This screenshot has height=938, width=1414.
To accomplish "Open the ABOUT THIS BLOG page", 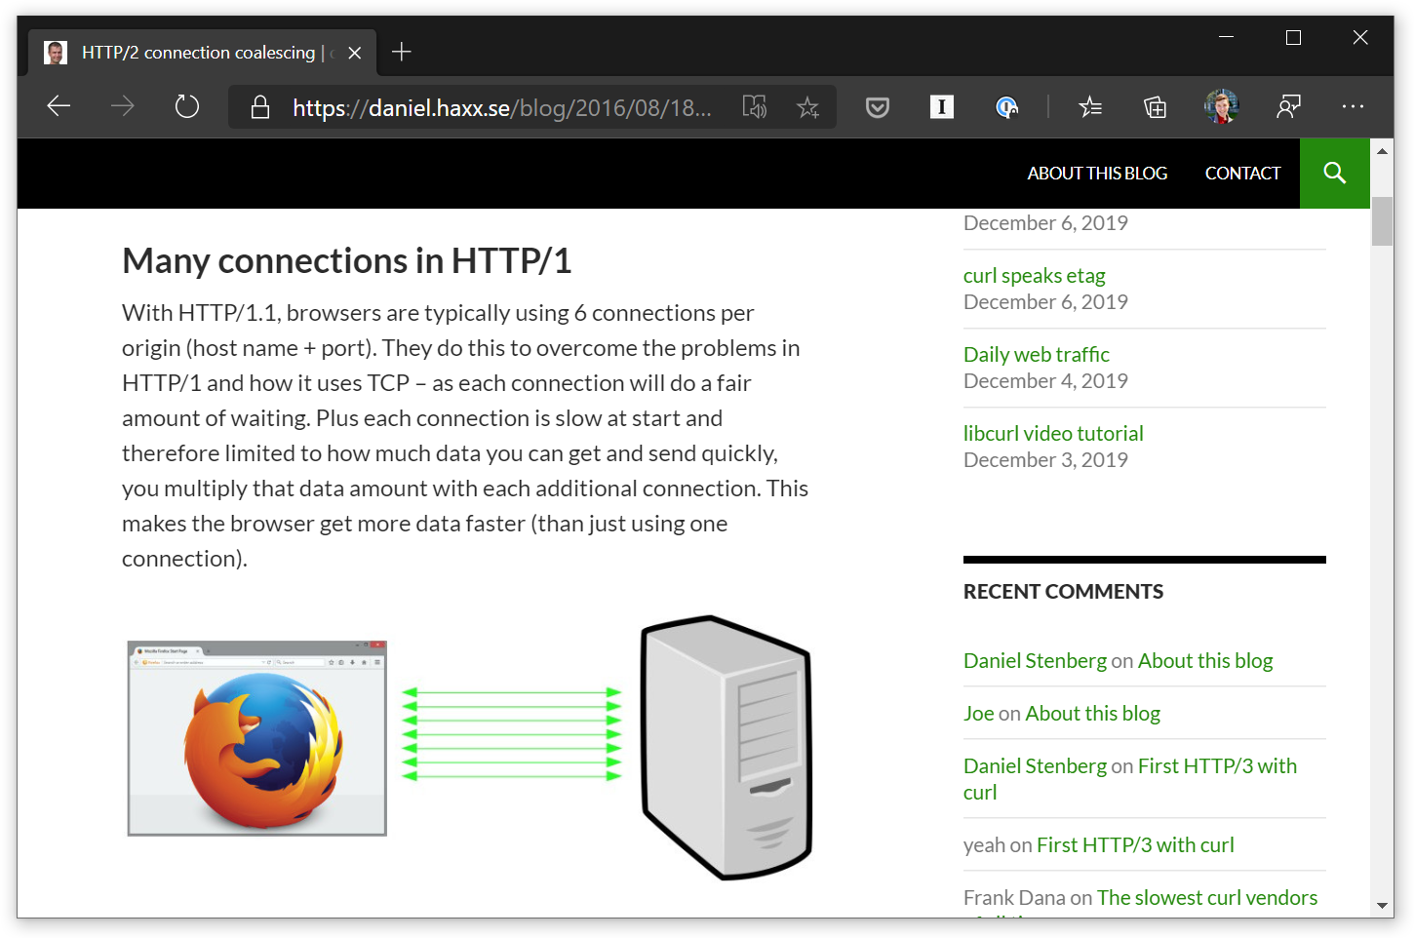I will 1097,174.
